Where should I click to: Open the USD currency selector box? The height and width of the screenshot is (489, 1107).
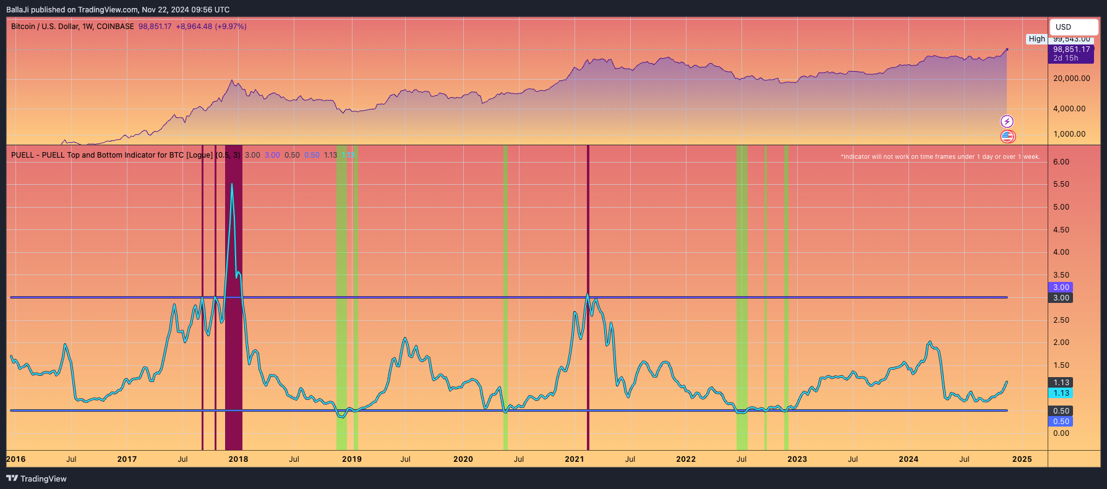(x=1074, y=27)
